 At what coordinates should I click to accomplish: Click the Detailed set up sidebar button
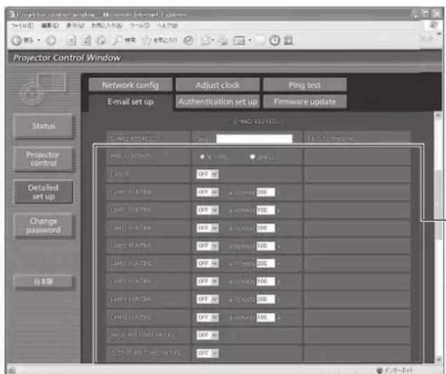(x=43, y=192)
